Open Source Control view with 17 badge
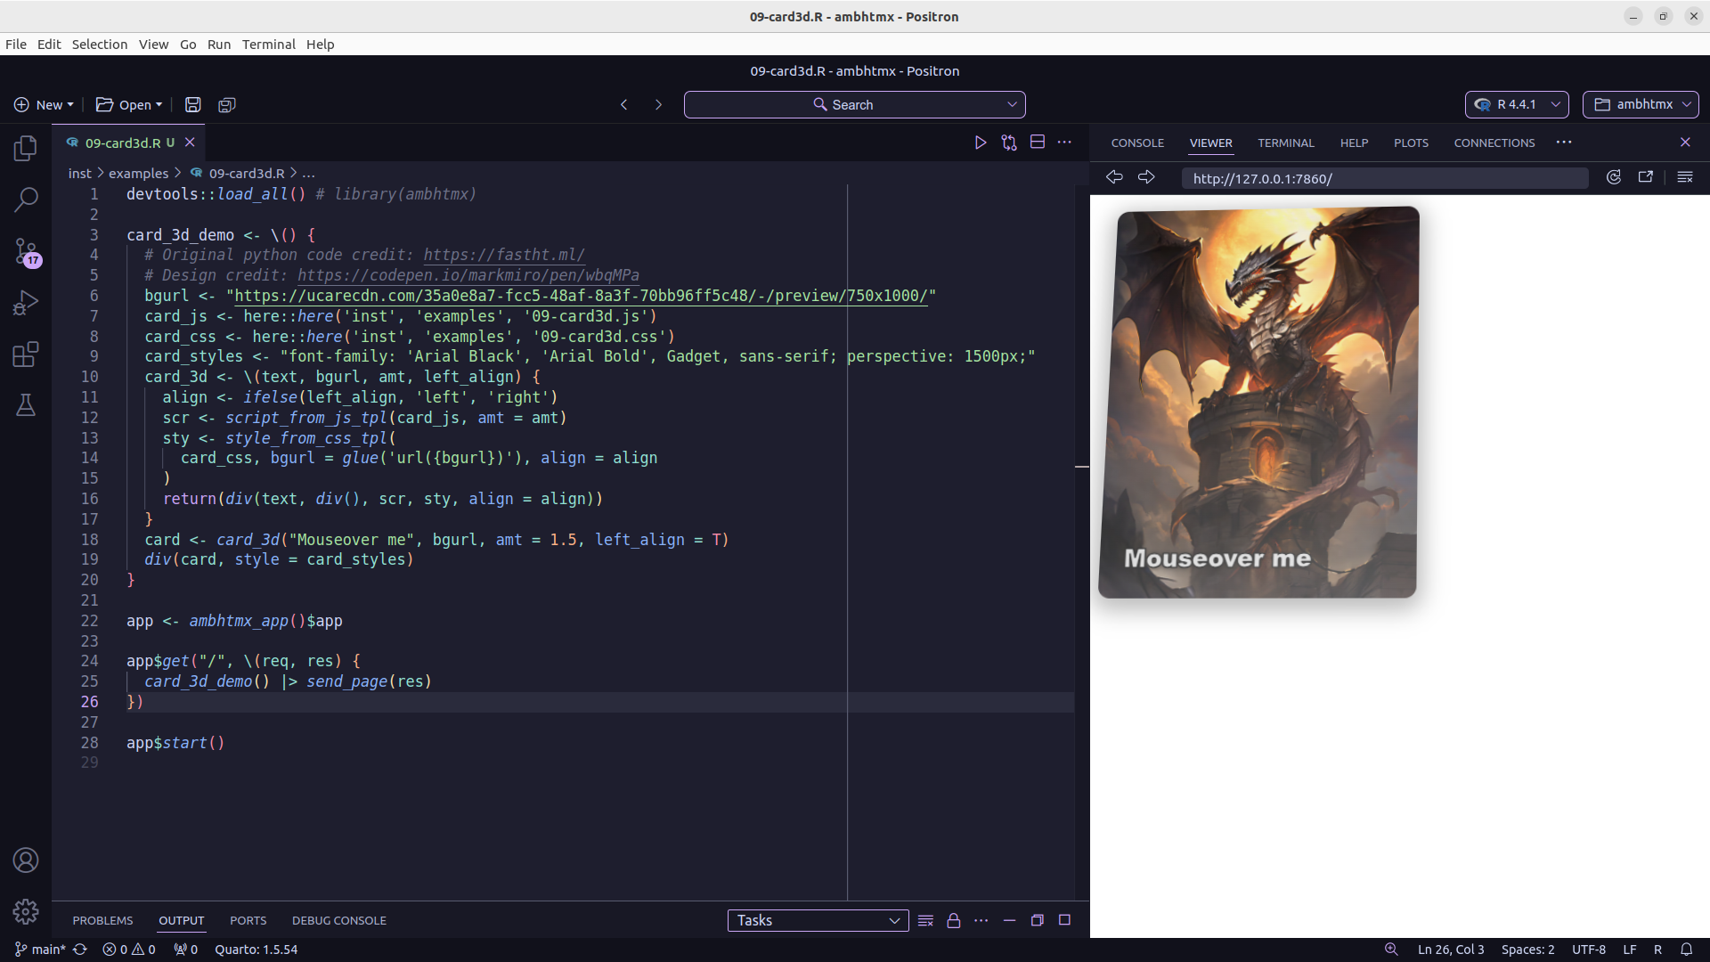Viewport: 1710px width, 962px height. (26, 251)
